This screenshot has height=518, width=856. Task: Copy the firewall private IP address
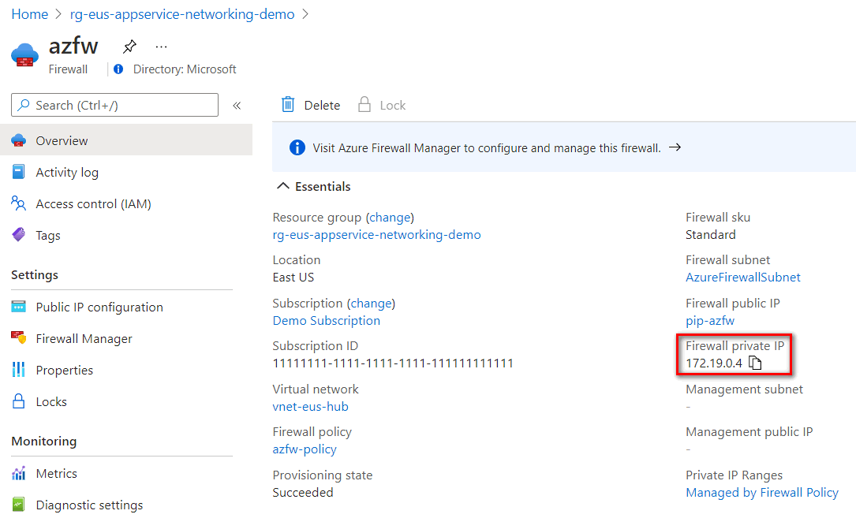[755, 363]
